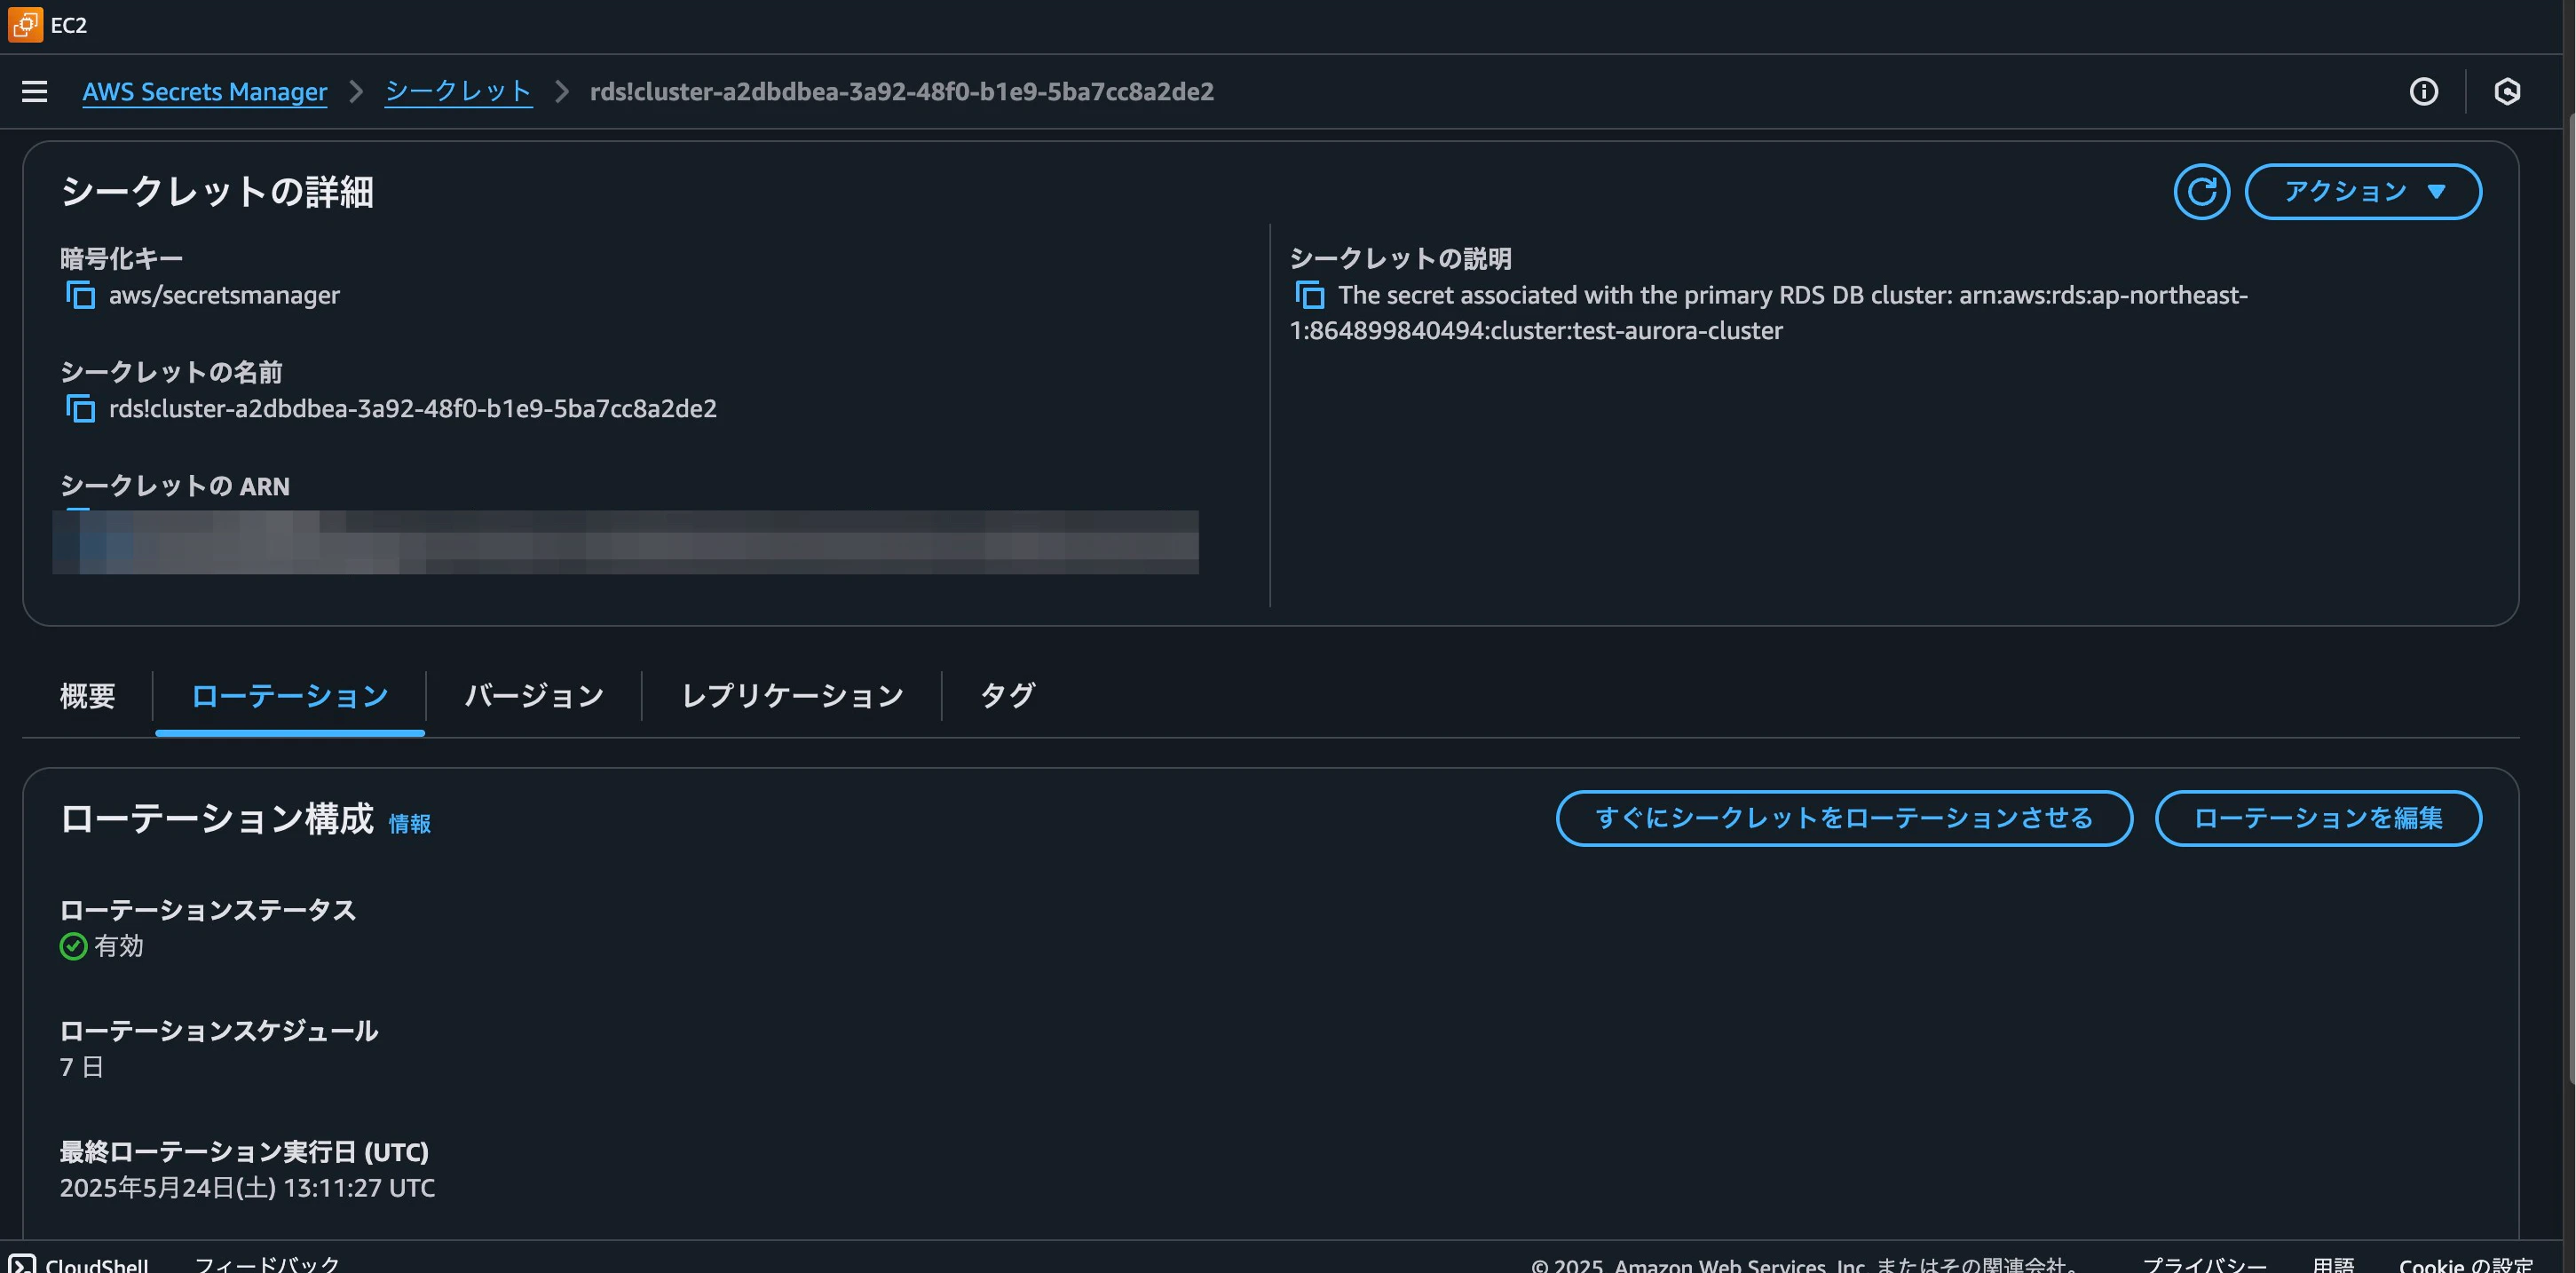Navigate to AWS Secrets Manager breadcrumb link
This screenshot has height=1273, width=2576.
pyautogui.click(x=204, y=91)
